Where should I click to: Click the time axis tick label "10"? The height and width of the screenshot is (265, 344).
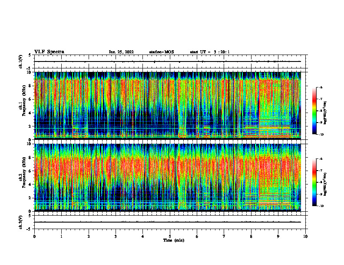[305, 236]
